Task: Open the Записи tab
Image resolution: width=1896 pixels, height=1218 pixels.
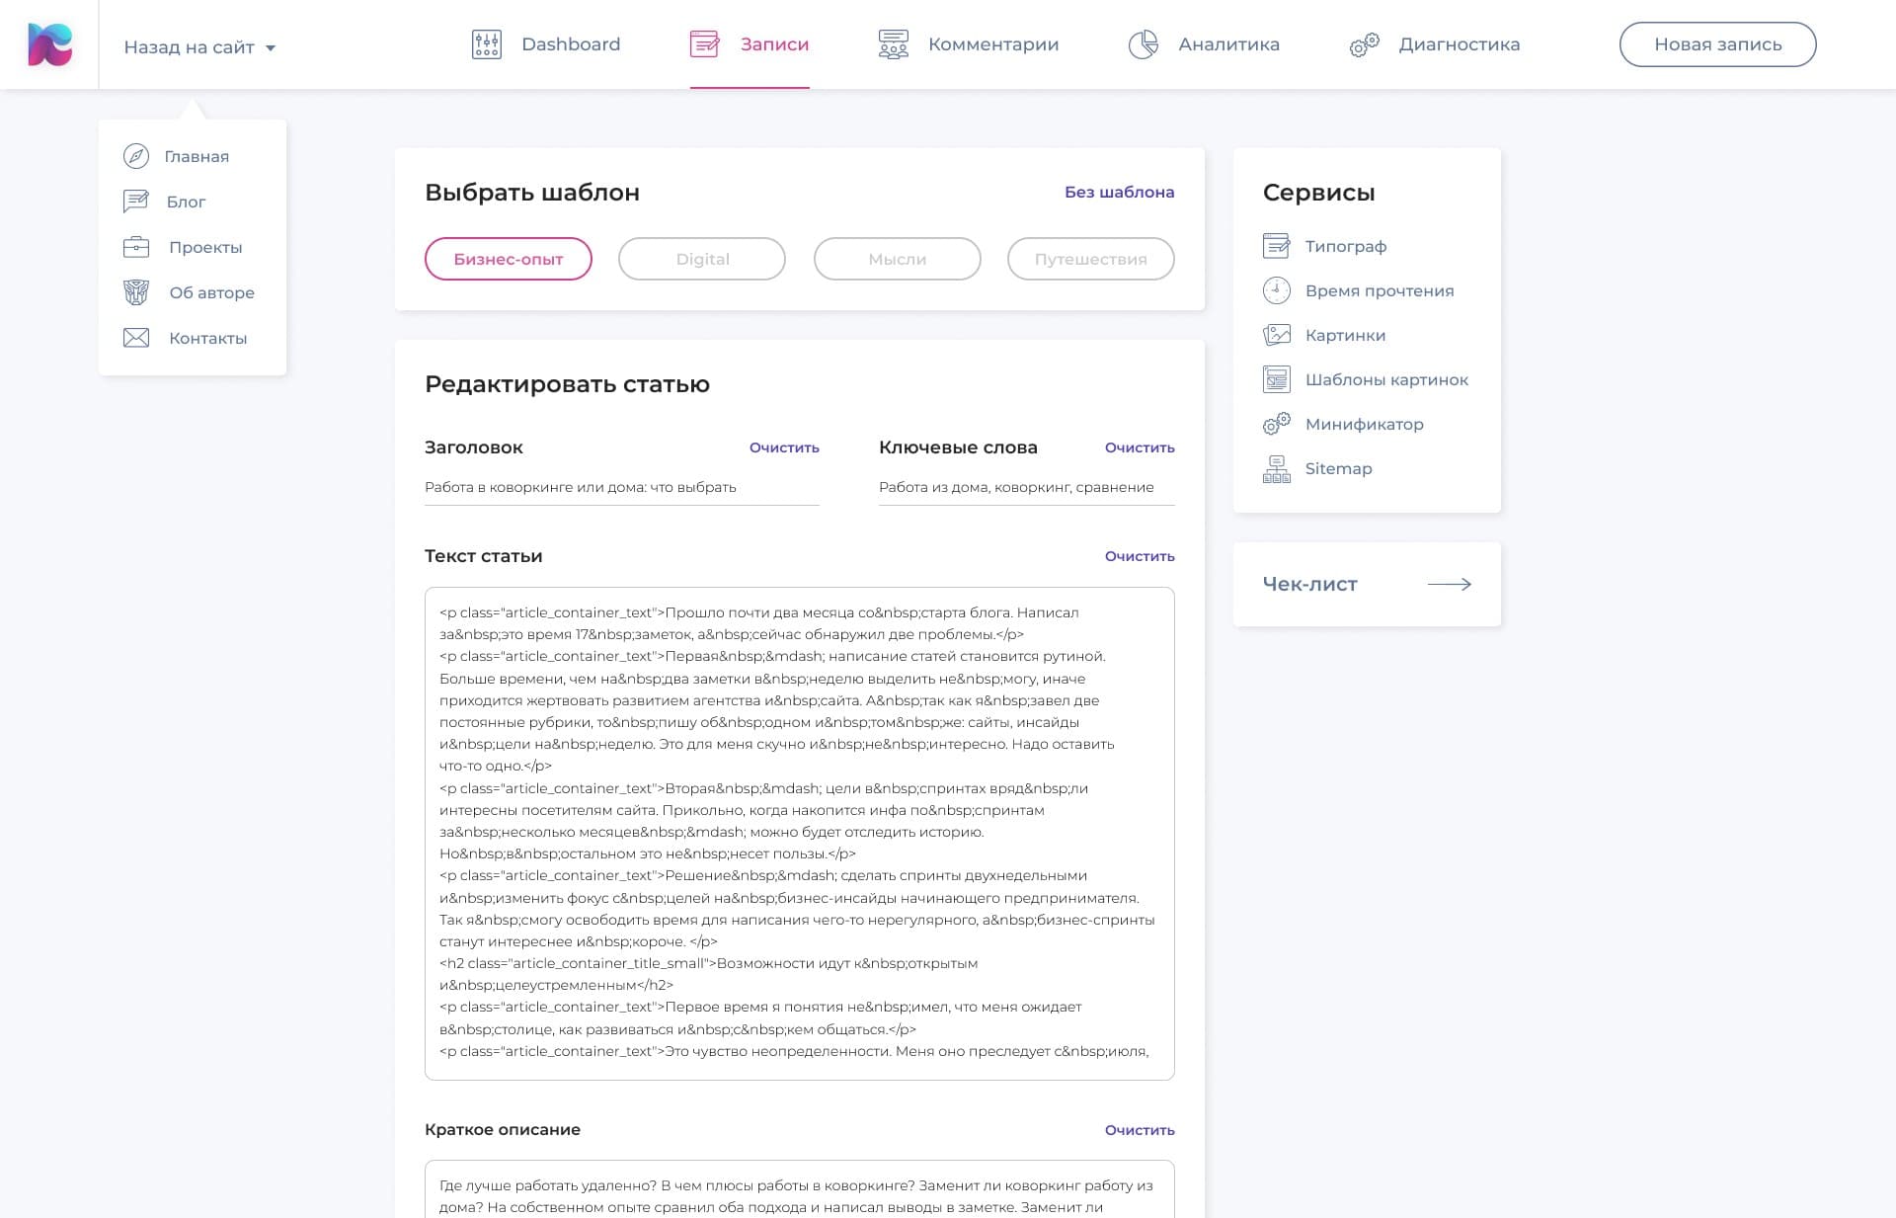Action: tap(750, 44)
